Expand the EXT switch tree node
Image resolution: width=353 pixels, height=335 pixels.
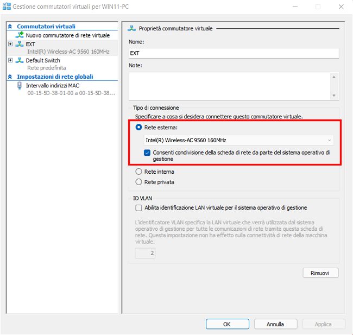(10, 44)
